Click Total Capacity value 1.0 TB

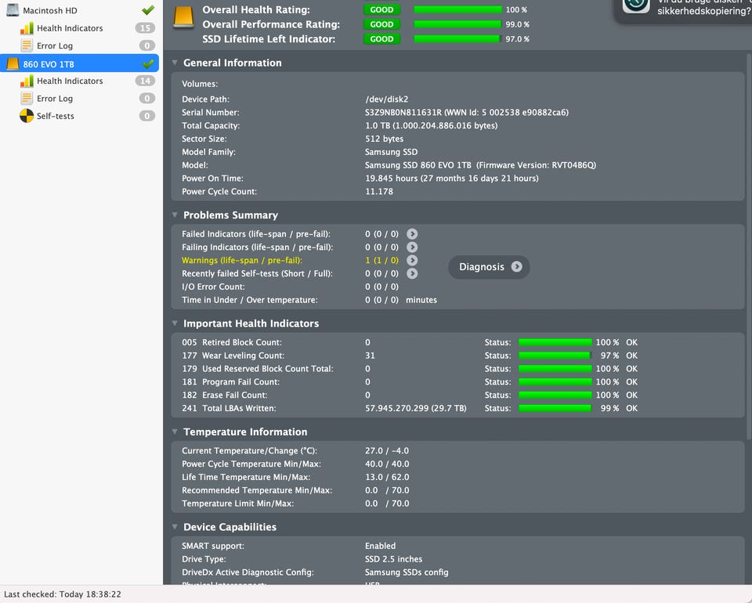[x=431, y=125]
